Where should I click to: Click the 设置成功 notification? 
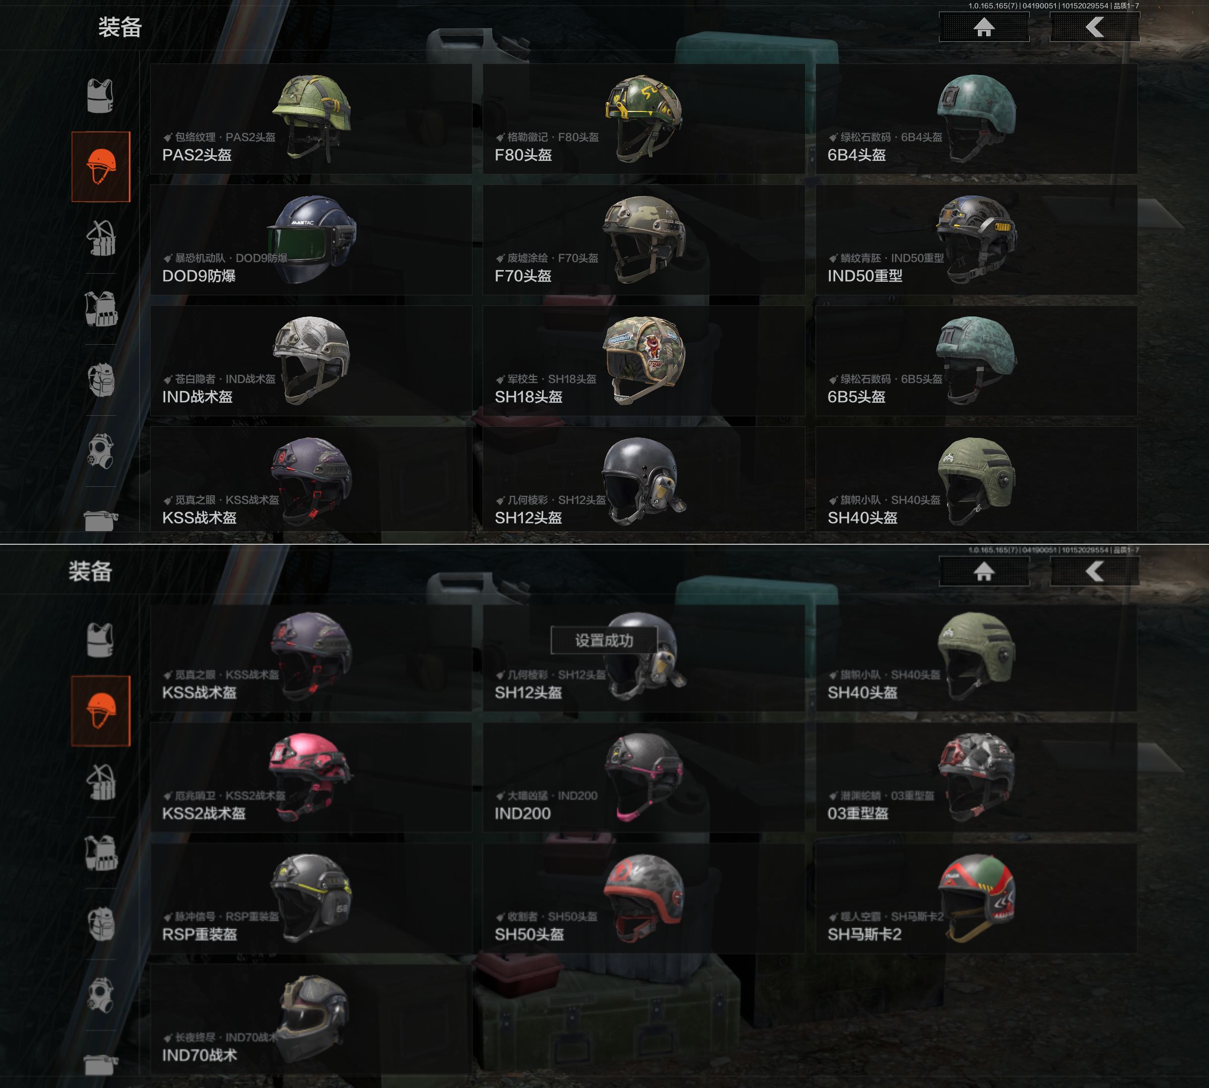click(x=604, y=641)
